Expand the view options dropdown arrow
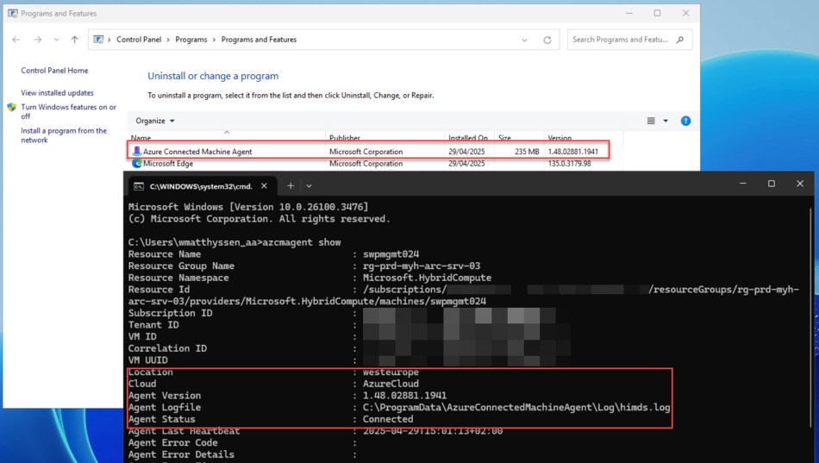Viewport: 819px width, 463px height. 666,121
